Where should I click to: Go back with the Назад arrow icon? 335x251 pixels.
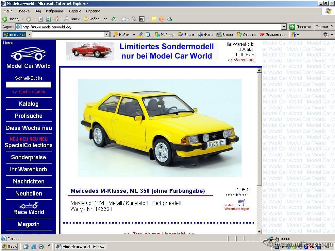click(x=5, y=19)
